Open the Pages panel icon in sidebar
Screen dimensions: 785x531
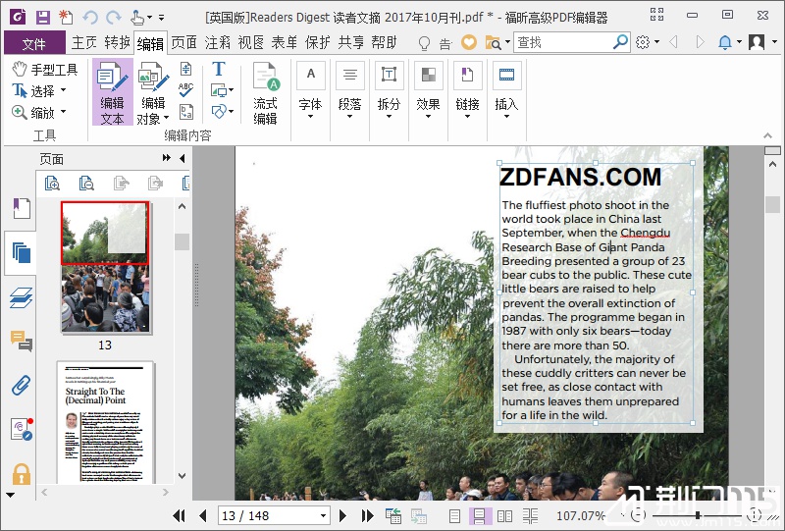point(21,252)
